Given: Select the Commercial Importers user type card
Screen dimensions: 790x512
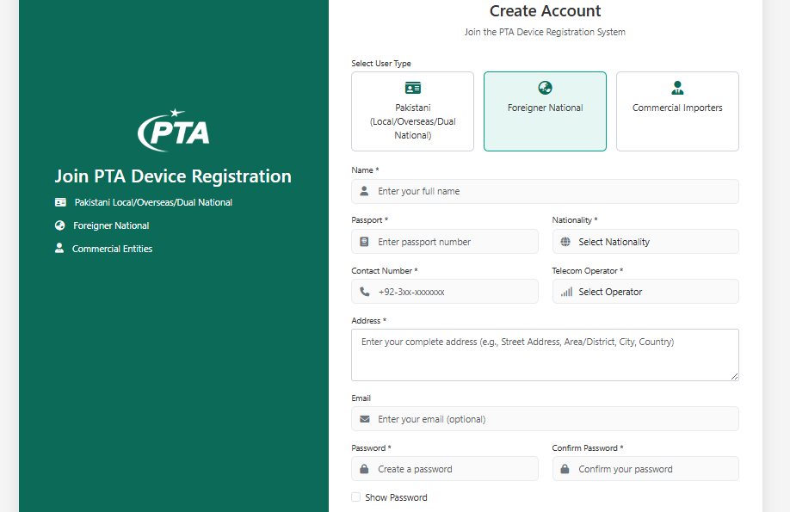Looking at the screenshot, I should click(x=677, y=111).
